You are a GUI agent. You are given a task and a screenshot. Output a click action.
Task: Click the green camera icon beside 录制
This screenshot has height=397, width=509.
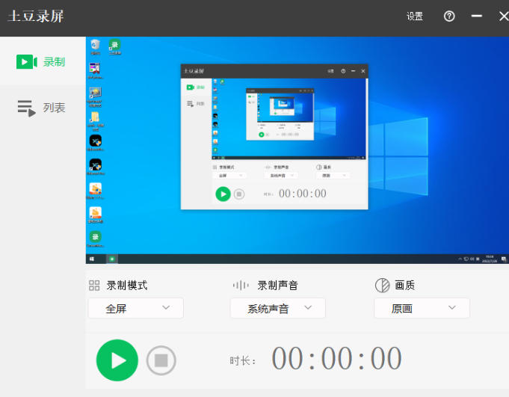coord(27,62)
